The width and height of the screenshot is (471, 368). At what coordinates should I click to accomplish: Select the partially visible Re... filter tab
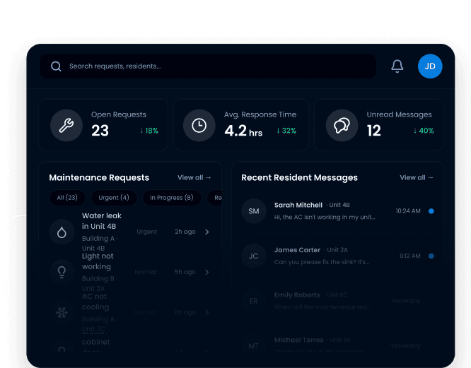point(215,198)
